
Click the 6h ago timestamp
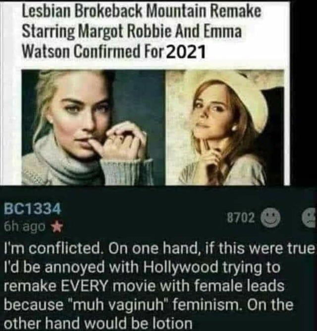pyautogui.click(x=25, y=226)
